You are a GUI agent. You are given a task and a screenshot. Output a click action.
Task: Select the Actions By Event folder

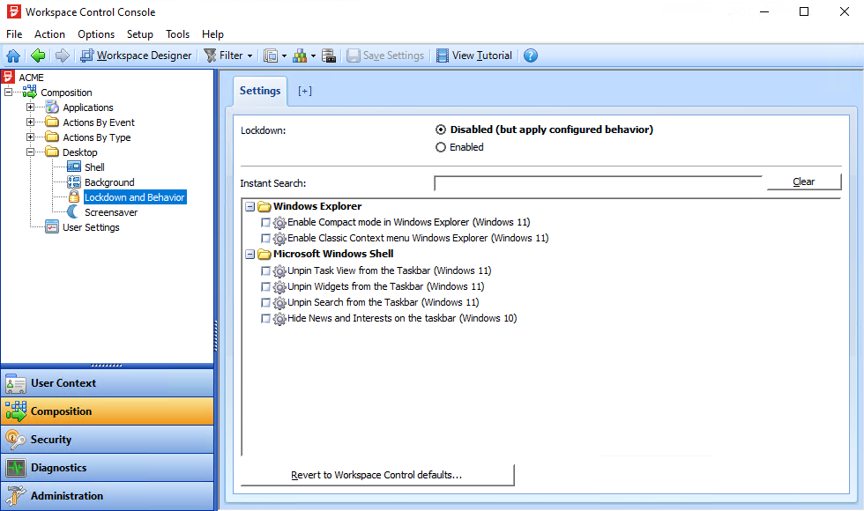point(99,122)
